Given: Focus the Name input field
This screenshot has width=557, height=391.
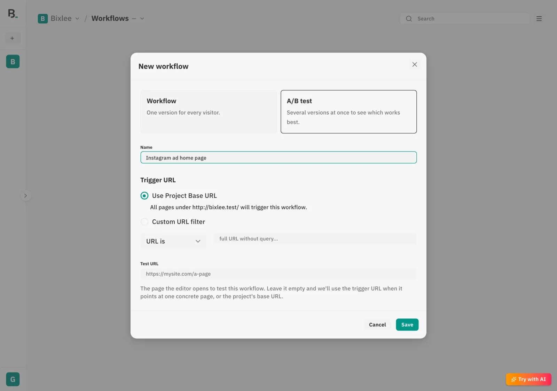Looking at the screenshot, I should [278, 157].
